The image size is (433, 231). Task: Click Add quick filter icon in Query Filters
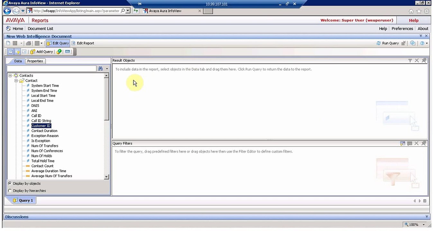pos(402,143)
